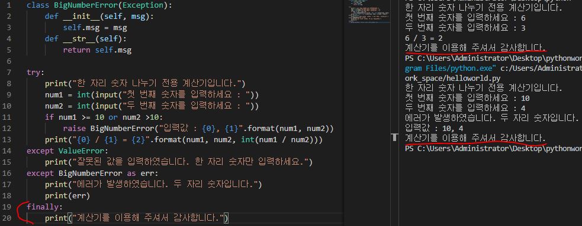Image resolution: width=582 pixels, height=226 pixels.
Task: Click the try: keyword line
Action: [x=36, y=72]
